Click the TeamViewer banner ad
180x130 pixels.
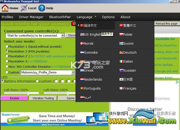[54, 119]
